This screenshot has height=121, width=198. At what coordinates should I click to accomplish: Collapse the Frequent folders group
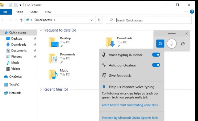pyautogui.click(x=41, y=30)
